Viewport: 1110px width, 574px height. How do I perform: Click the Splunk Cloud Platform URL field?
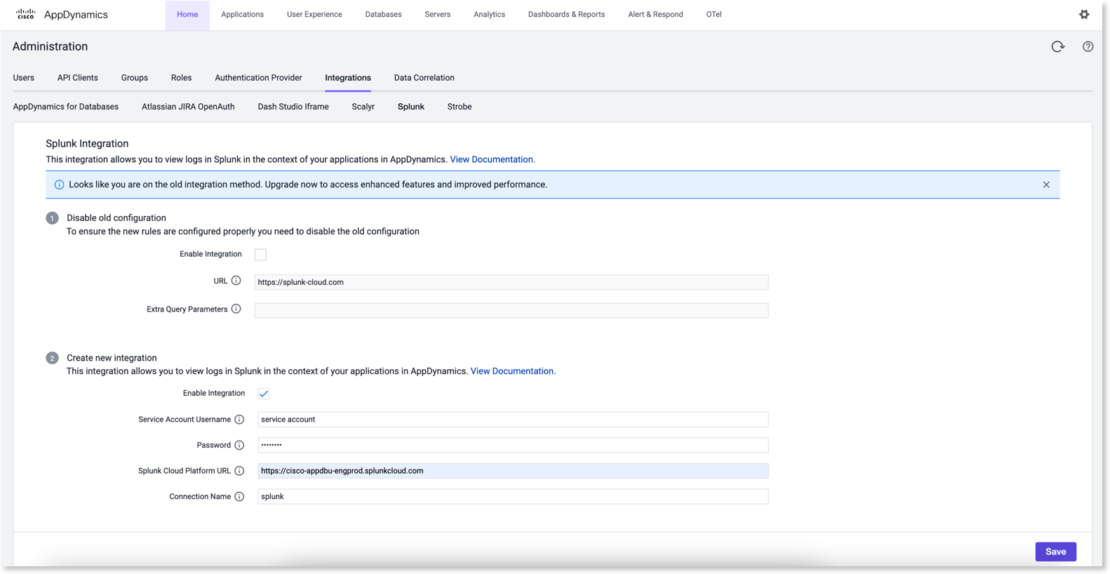point(513,471)
